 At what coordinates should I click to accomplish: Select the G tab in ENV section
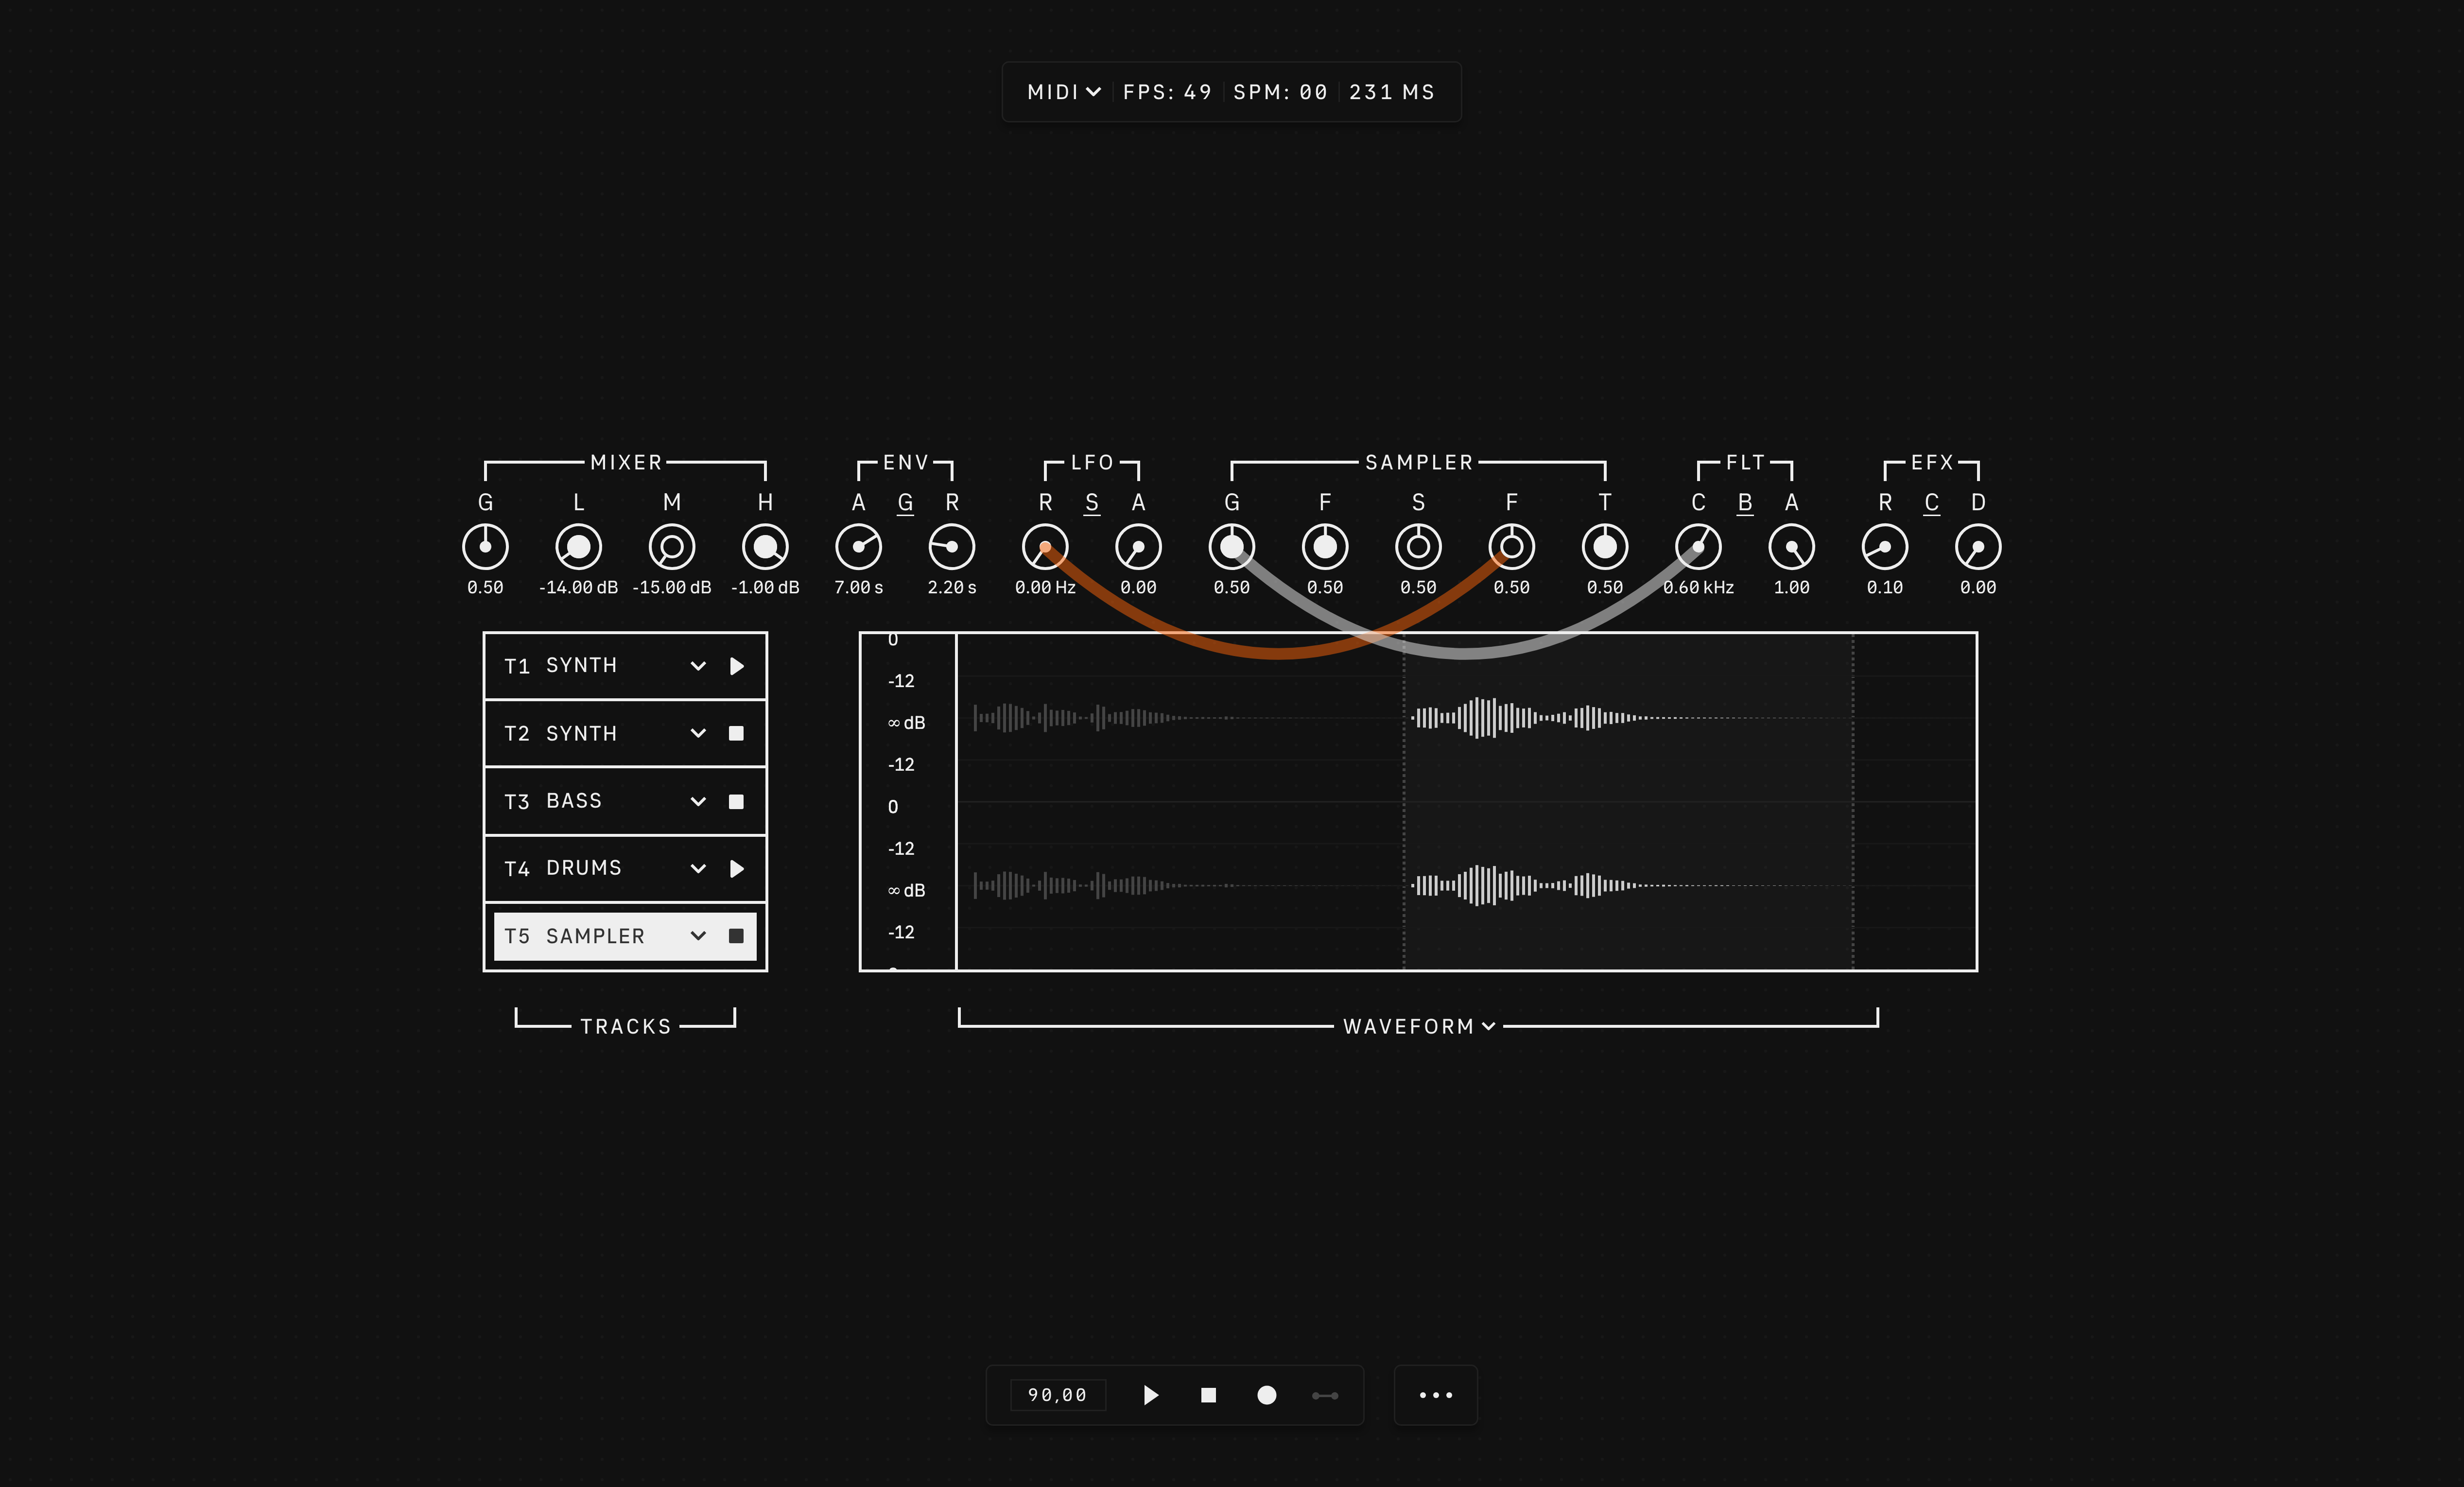pos(905,502)
